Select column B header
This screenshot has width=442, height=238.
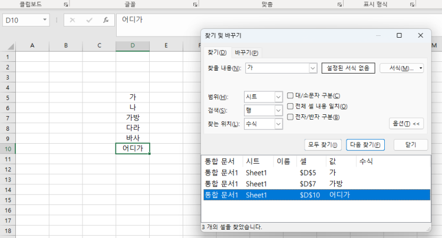tap(66, 45)
